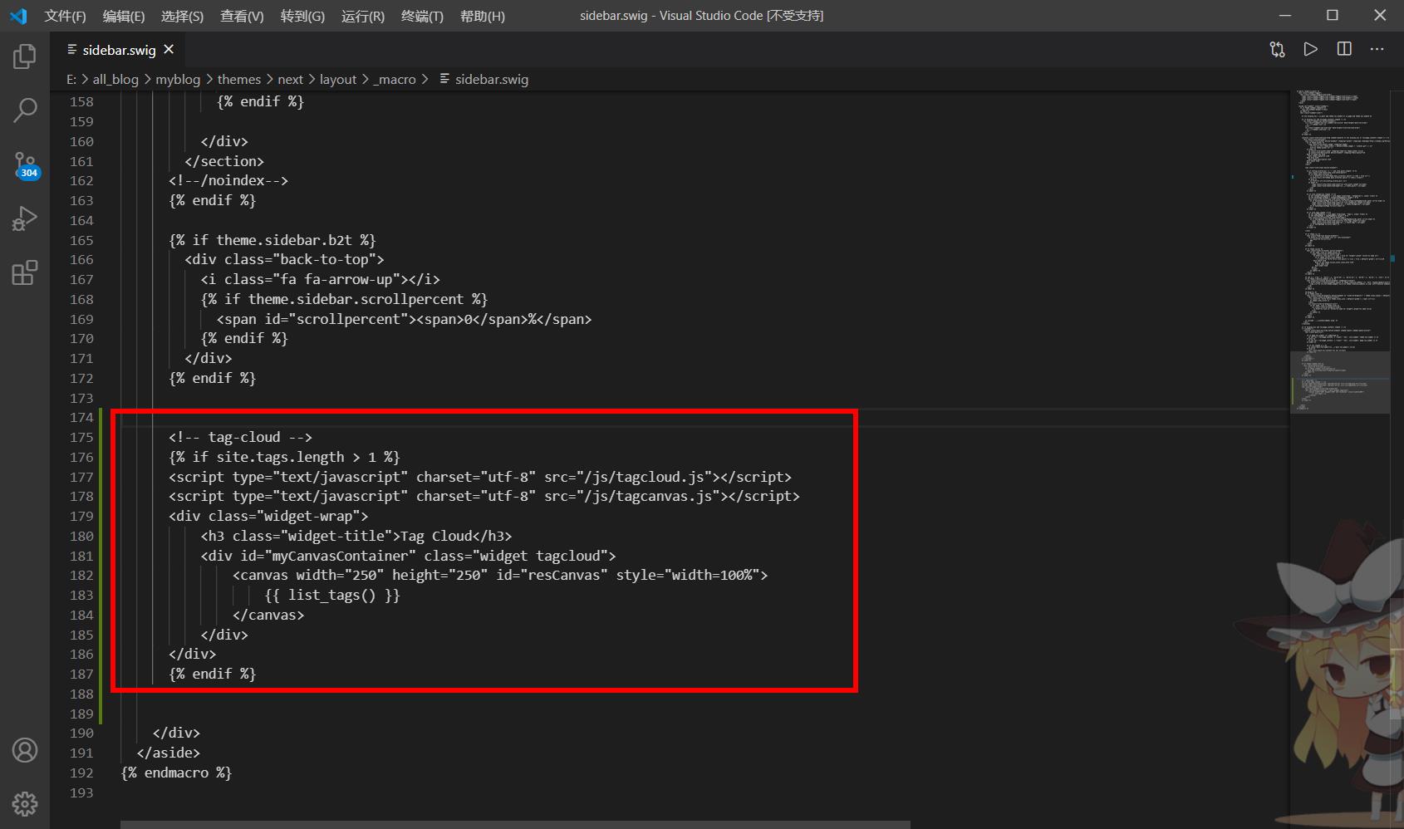Open the 编辑(E) menu
The width and height of the screenshot is (1404, 829).
pos(124,16)
